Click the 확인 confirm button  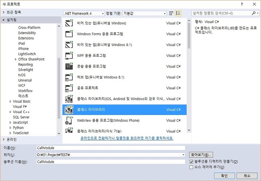[224, 176]
